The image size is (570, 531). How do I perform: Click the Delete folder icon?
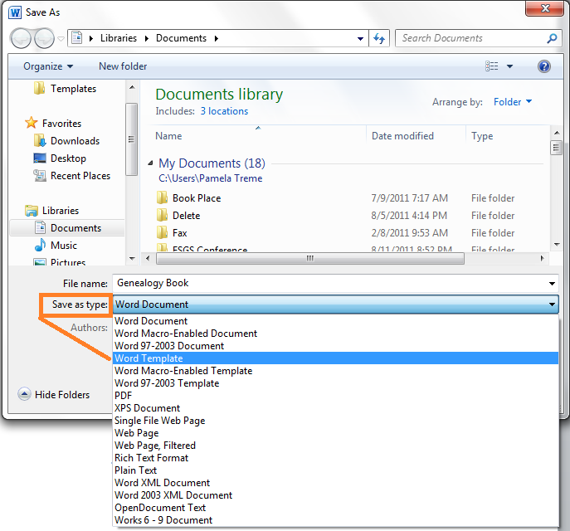coord(162,215)
